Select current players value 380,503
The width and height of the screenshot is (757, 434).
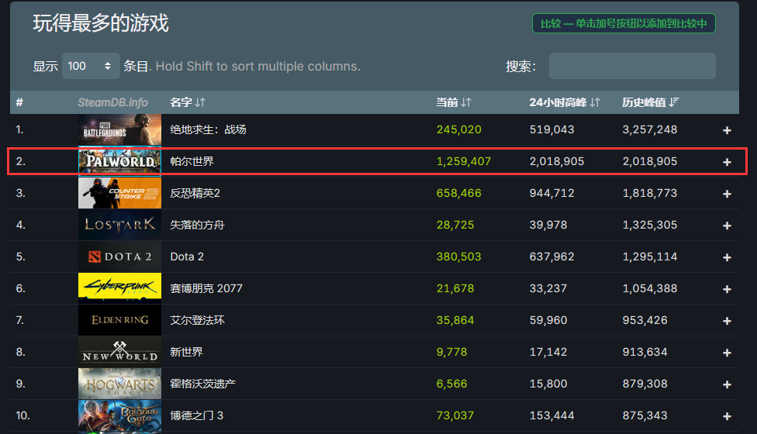pos(458,257)
